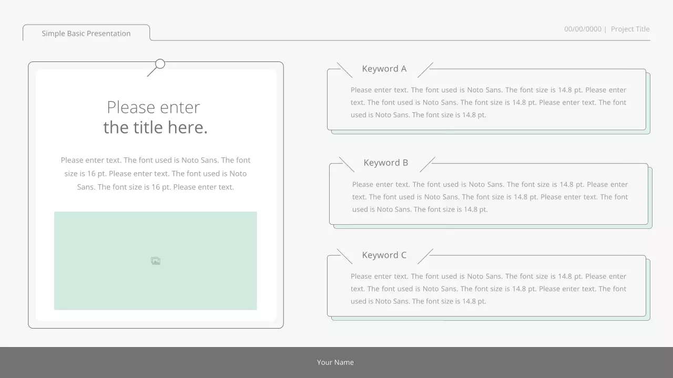The height and width of the screenshot is (378, 673).
Task: Click the image placeholder icon
Action: (155, 260)
